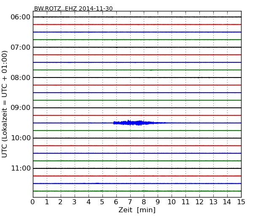Select the x-axis tick label 13
The height and width of the screenshot is (219, 274).
213,202
